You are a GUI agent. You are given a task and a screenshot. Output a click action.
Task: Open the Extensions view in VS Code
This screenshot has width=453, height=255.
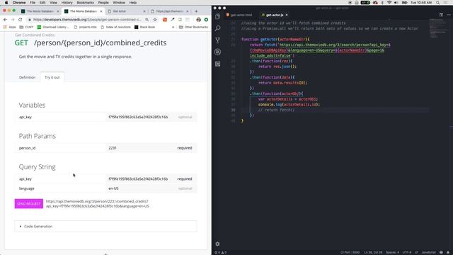tap(217, 64)
